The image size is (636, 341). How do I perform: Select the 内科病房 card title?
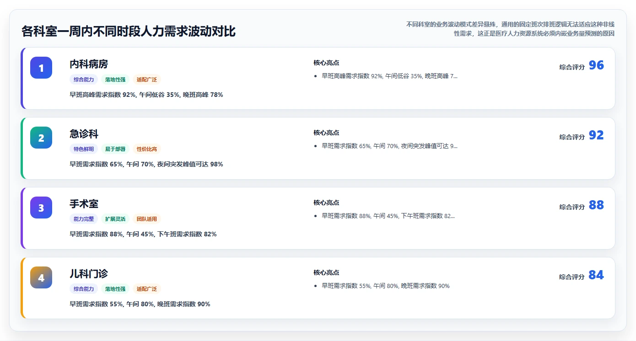coord(89,64)
